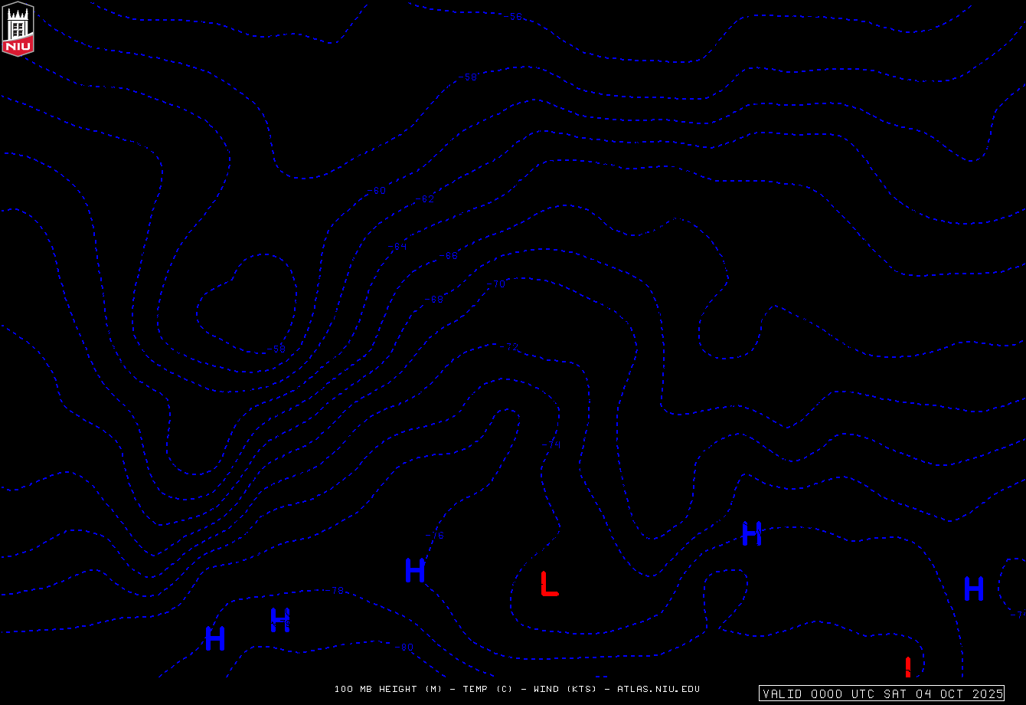The width and height of the screenshot is (1026, 705).
Task: Click the -56 label on the closed oval contour
Action: pyautogui.click(x=279, y=349)
